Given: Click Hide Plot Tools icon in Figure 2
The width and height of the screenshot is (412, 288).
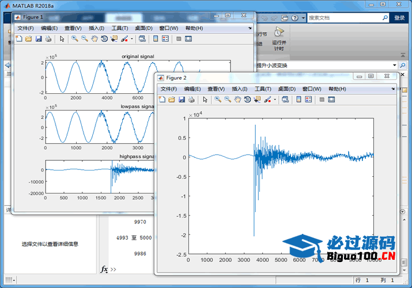Looking at the screenshot, I should pyautogui.click(x=322, y=100).
